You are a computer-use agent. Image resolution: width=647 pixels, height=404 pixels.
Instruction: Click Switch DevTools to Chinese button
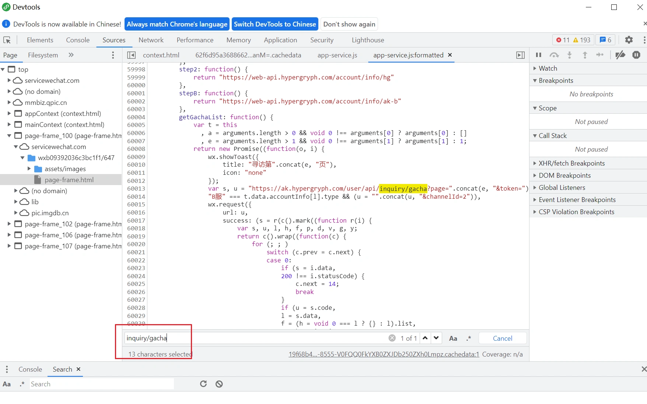(x=275, y=24)
